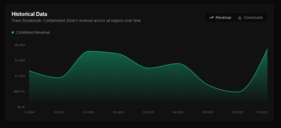Click the 12-2024 date label
The image size is (281, 128).
tap(59, 112)
